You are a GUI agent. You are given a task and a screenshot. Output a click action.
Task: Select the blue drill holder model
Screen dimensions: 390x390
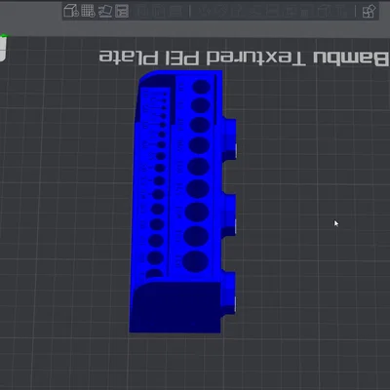[x=182, y=202]
